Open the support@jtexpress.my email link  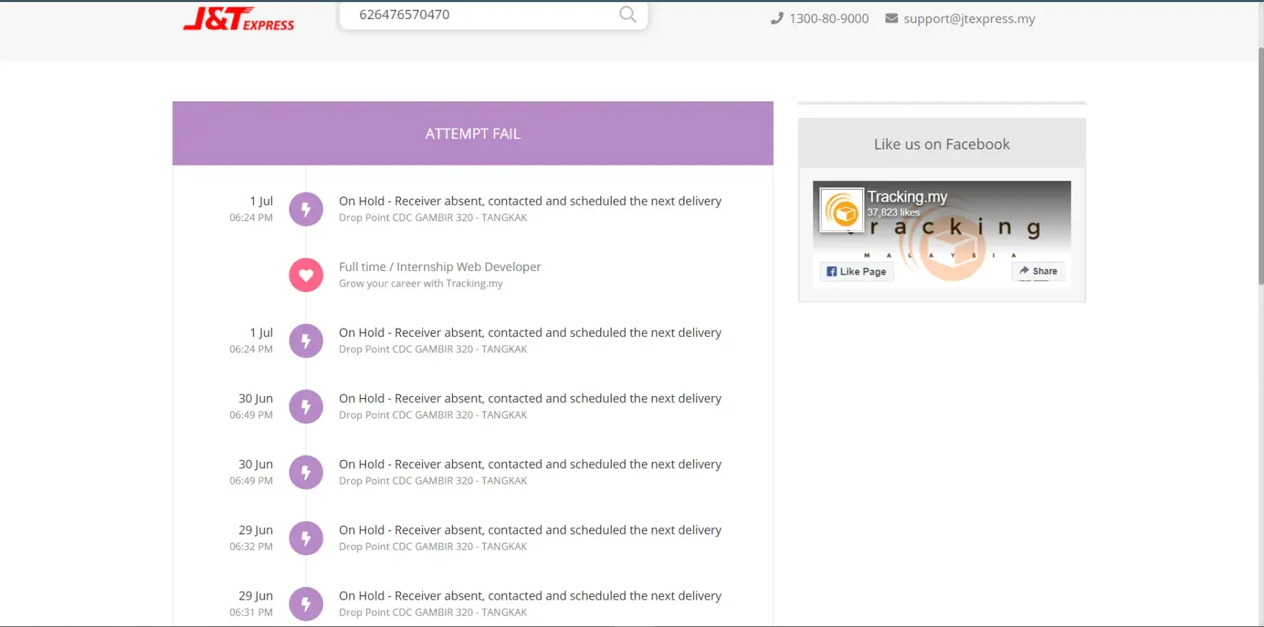[x=969, y=19]
